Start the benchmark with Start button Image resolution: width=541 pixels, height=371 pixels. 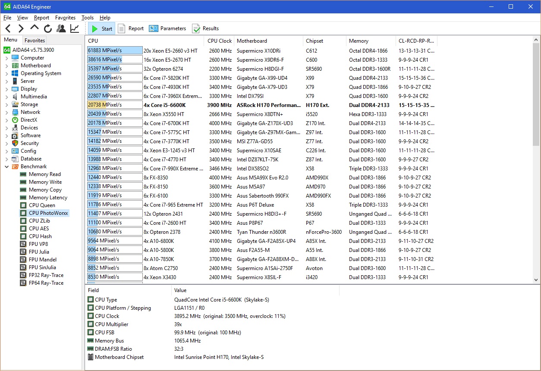tap(102, 29)
